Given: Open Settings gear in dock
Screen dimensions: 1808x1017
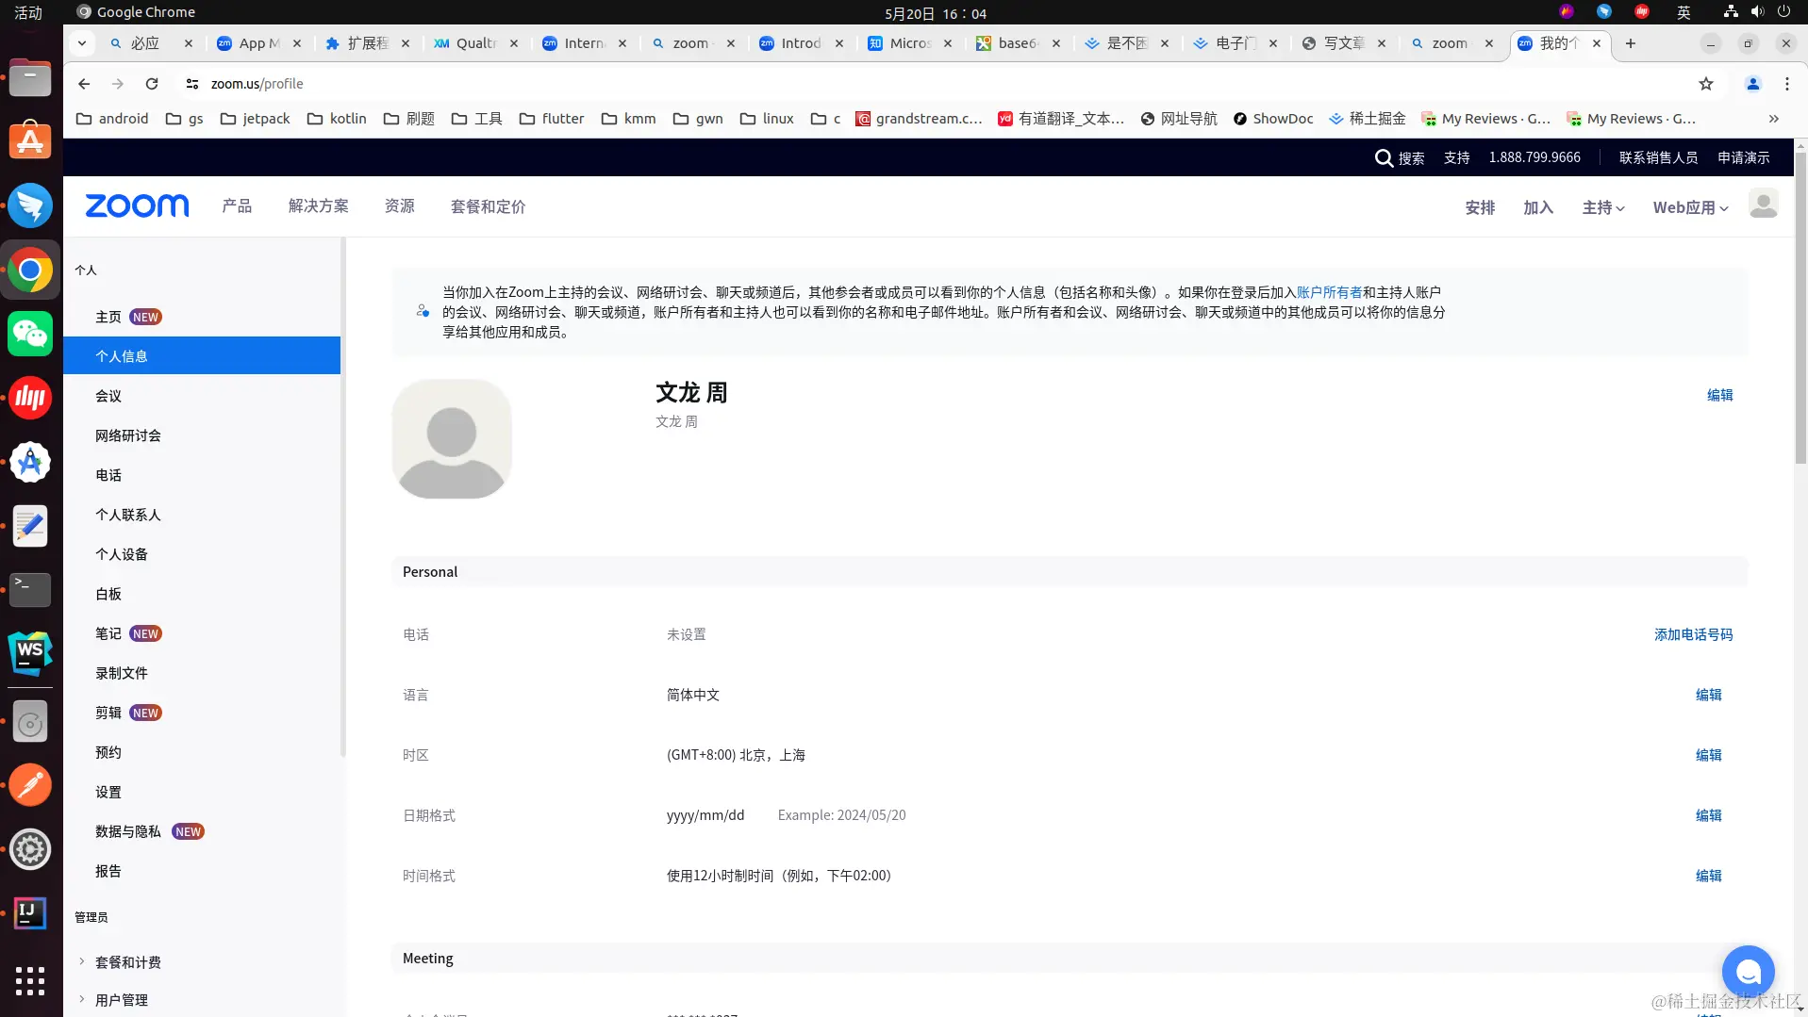Looking at the screenshot, I should 30,849.
